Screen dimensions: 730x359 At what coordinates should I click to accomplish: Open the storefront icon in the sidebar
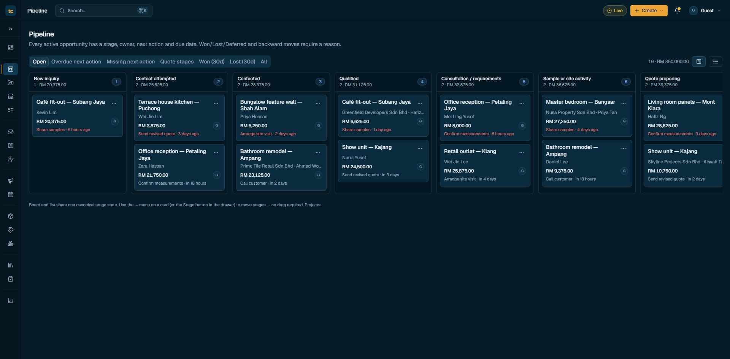tap(11, 96)
